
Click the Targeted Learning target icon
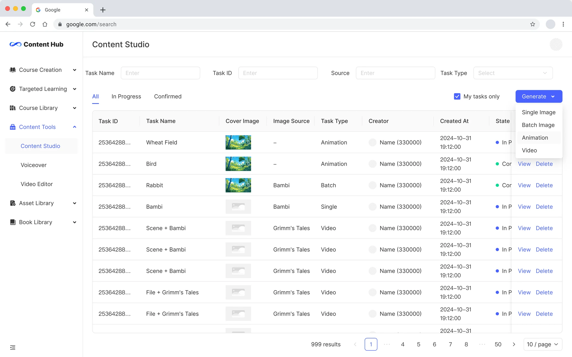tap(13, 89)
